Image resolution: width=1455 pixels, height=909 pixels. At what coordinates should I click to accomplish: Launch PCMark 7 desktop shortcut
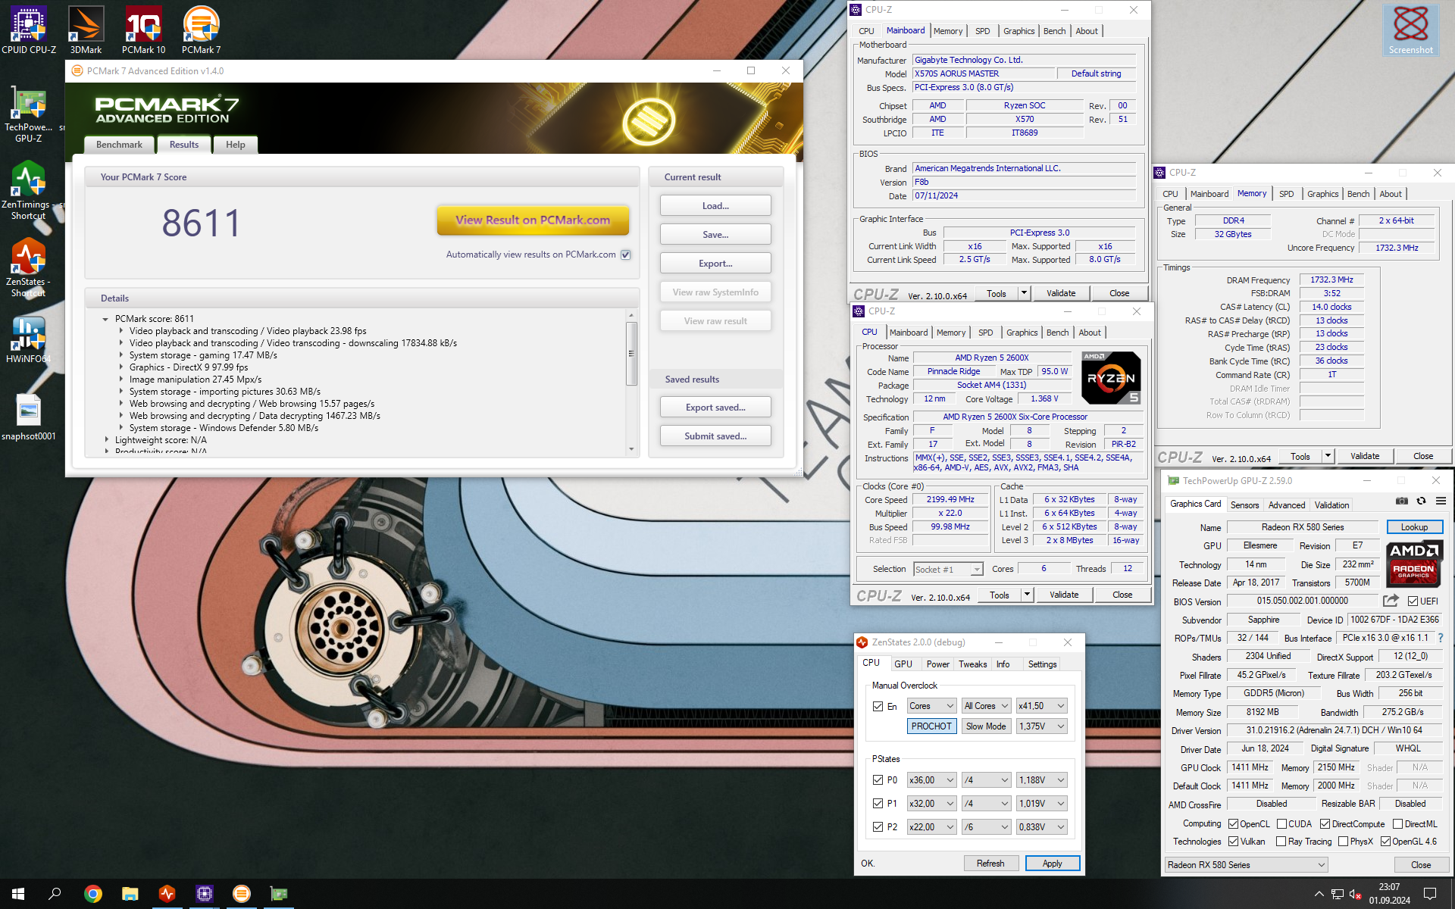[201, 30]
